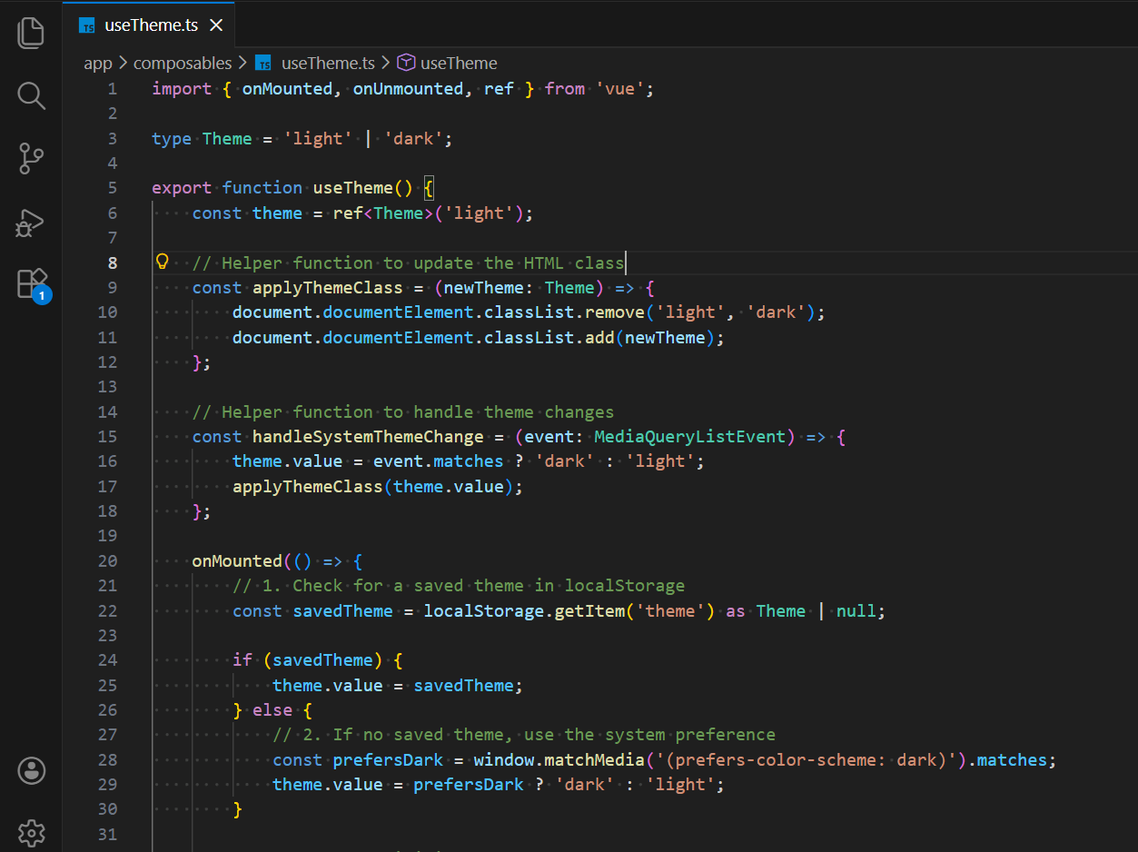Click the prefersDark declaration on line 28

coord(388,759)
